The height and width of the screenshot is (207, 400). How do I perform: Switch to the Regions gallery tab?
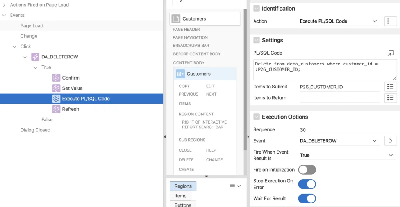[x=183, y=186]
